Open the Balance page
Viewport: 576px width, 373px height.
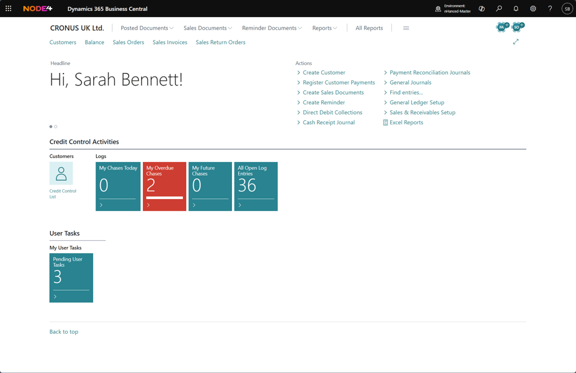[94, 42]
